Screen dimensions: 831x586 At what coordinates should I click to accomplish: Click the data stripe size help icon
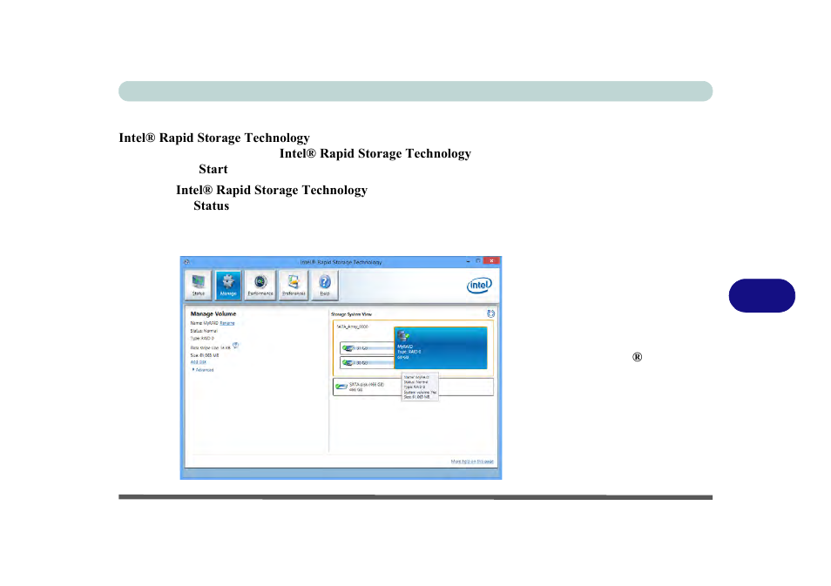pos(236,346)
